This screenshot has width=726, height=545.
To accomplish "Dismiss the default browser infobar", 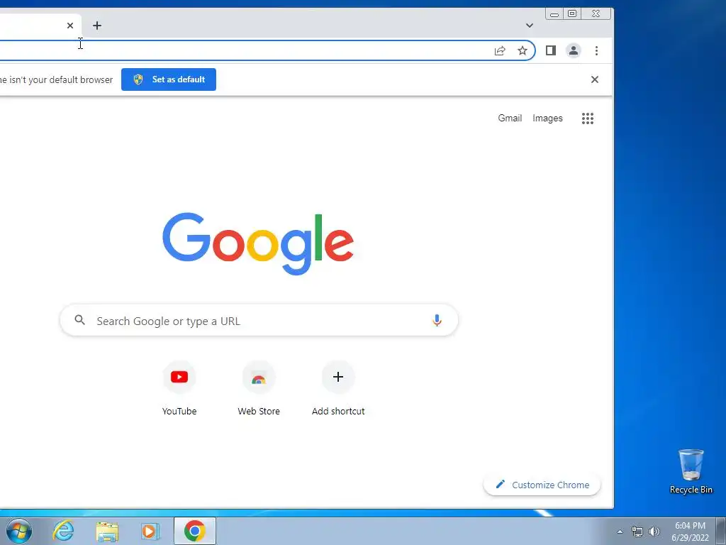I will (595, 79).
